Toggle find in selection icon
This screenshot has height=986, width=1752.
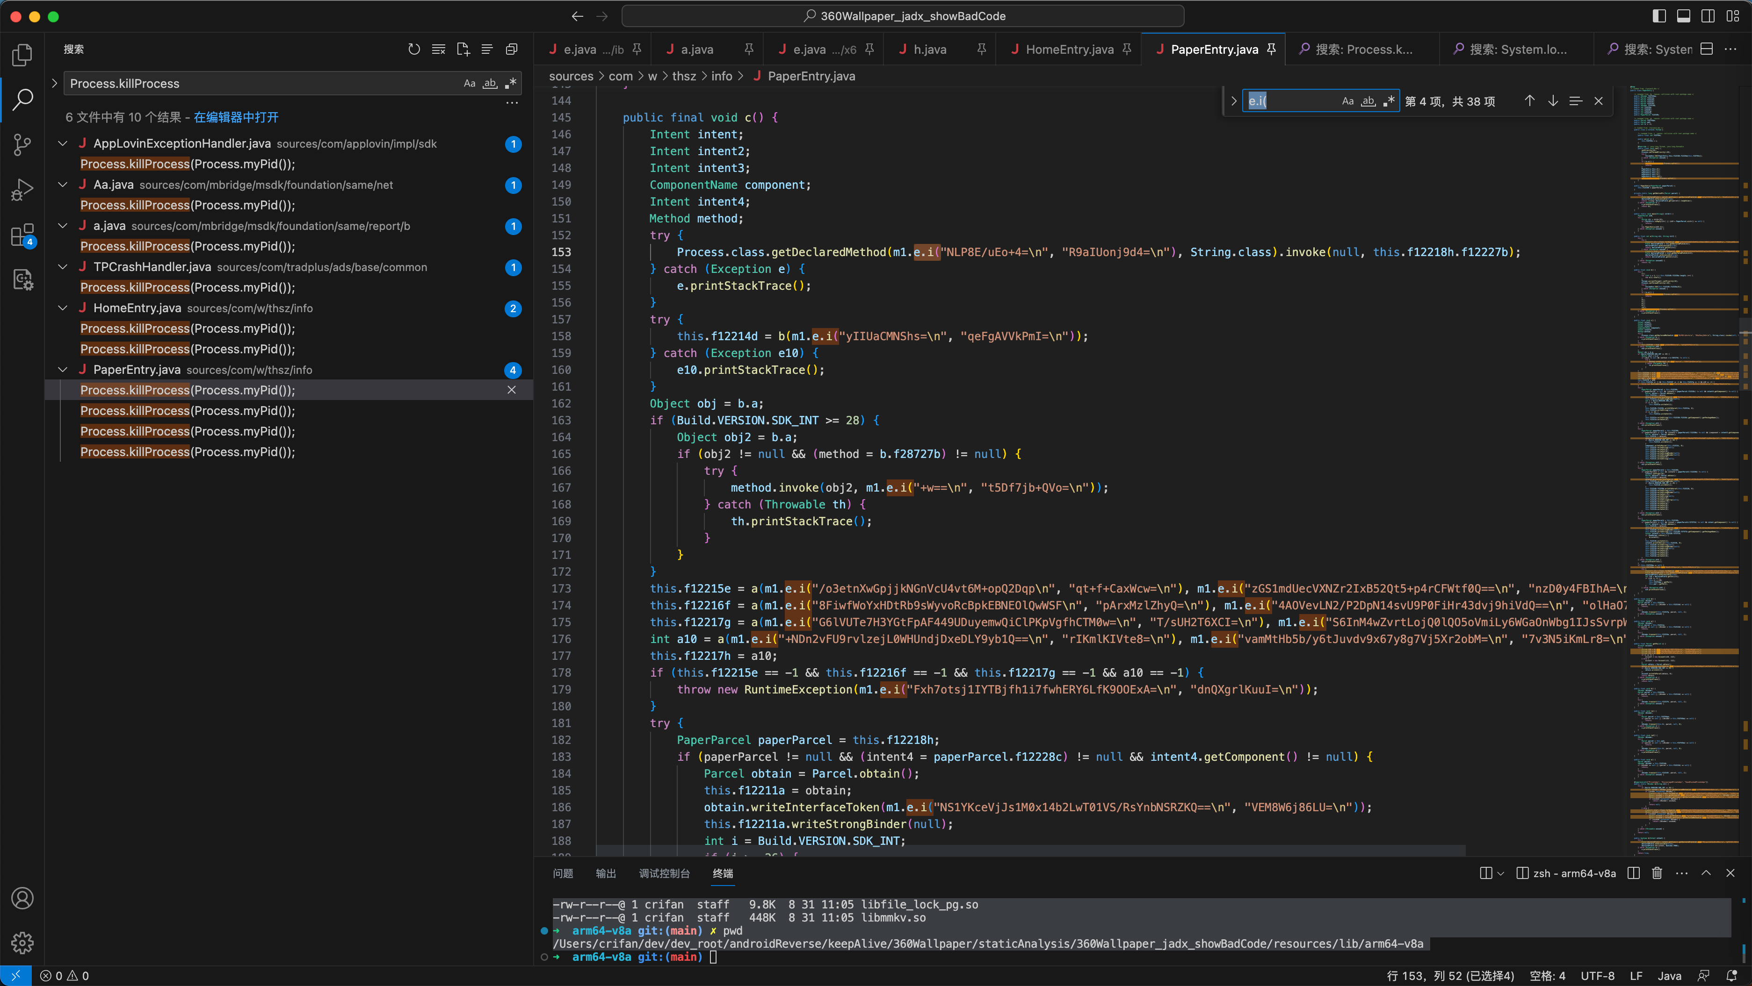(x=1575, y=101)
